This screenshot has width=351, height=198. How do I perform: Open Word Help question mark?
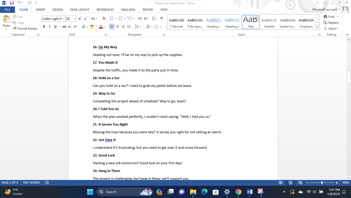(x=317, y=3)
